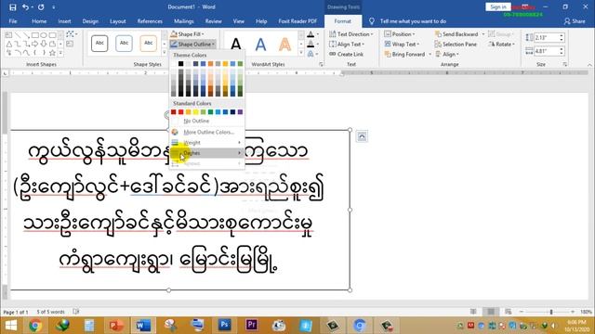Open the Photoshop icon on the taskbar
595x334 pixels.
(224, 325)
